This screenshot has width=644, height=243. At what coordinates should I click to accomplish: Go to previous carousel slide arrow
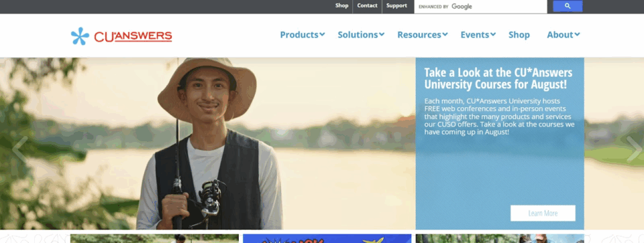19,149
